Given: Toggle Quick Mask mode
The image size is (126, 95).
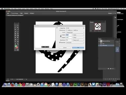Looking at the screenshot, I should pyautogui.click(x=15, y=50).
